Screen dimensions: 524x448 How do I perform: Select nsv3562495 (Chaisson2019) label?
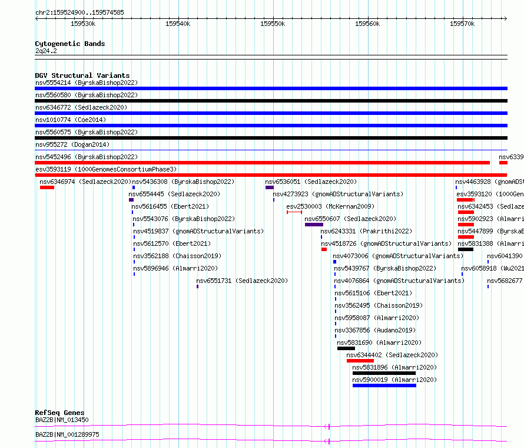pos(379,305)
